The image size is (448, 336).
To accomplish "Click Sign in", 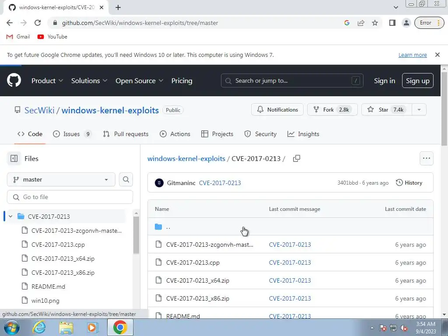I will point(385,81).
